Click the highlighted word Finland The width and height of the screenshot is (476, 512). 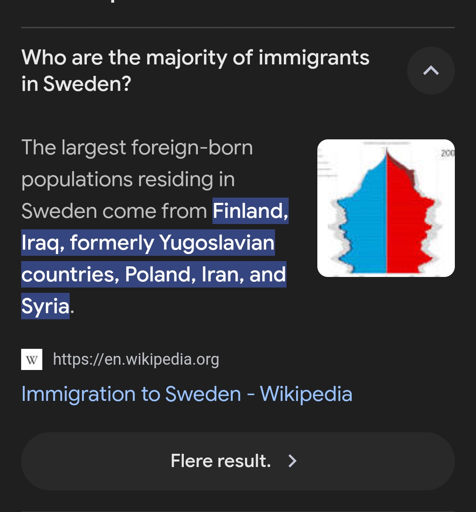coord(250,211)
